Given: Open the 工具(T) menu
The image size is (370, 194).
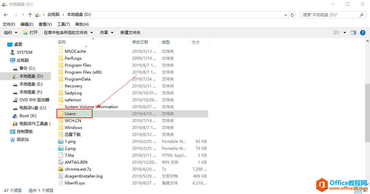Looking at the screenshot, I should [x=63, y=24].
